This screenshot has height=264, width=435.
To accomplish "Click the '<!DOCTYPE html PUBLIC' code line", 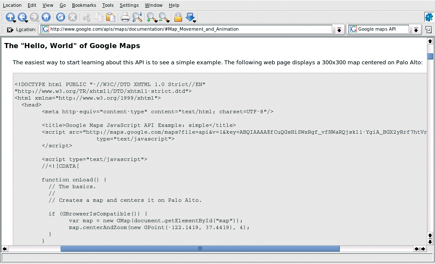I will point(110,84).
